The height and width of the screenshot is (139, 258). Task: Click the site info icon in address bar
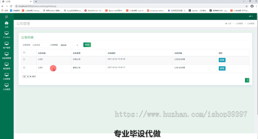click(16, 6)
